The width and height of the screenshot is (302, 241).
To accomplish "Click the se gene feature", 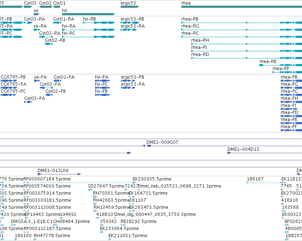I will coord(37,14).
